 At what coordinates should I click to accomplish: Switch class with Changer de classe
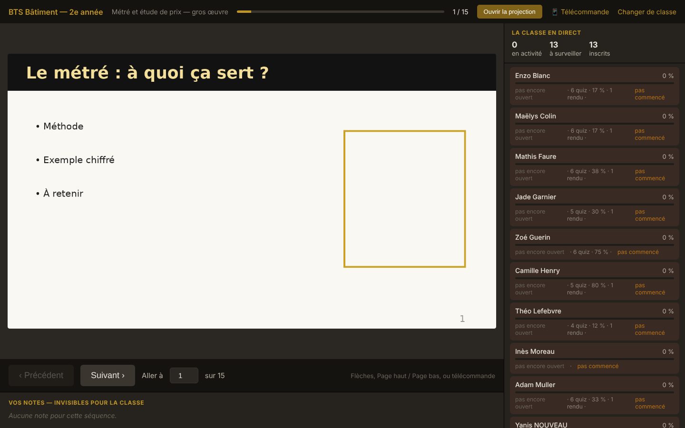pos(647,12)
